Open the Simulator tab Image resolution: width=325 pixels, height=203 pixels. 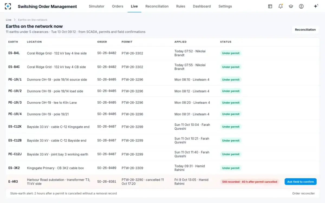96,6
